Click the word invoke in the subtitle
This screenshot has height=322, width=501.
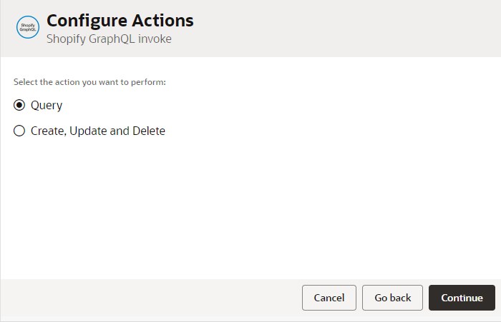point(155,39)
